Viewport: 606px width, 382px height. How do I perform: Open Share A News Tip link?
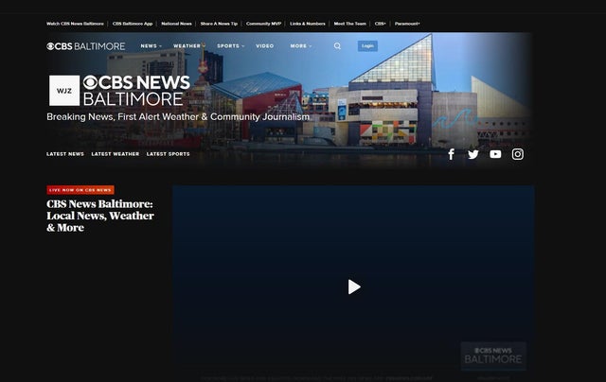click(x=219, y=24)
